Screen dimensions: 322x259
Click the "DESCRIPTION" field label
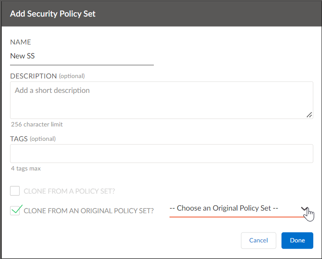coord(34,76)
